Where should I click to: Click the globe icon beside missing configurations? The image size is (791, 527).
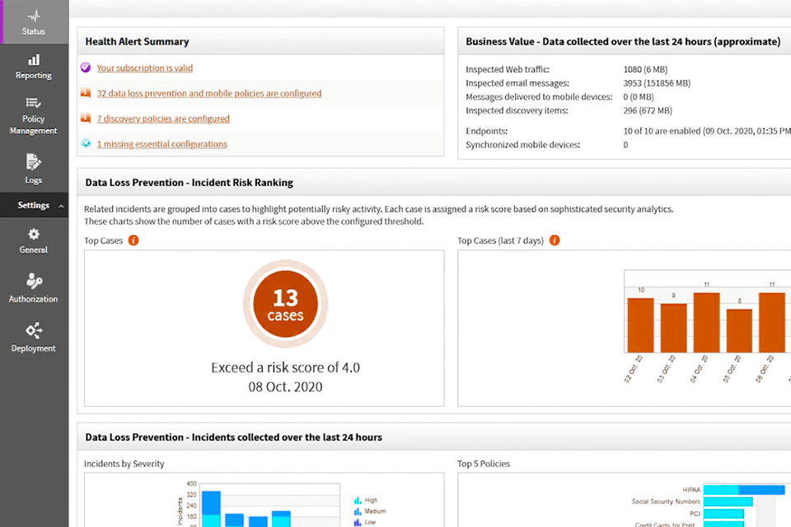click(87, 143)
